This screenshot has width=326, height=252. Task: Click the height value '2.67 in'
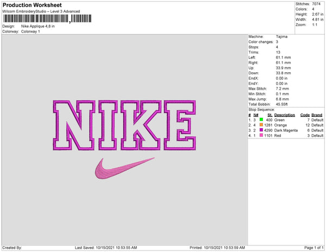(318, 14)
